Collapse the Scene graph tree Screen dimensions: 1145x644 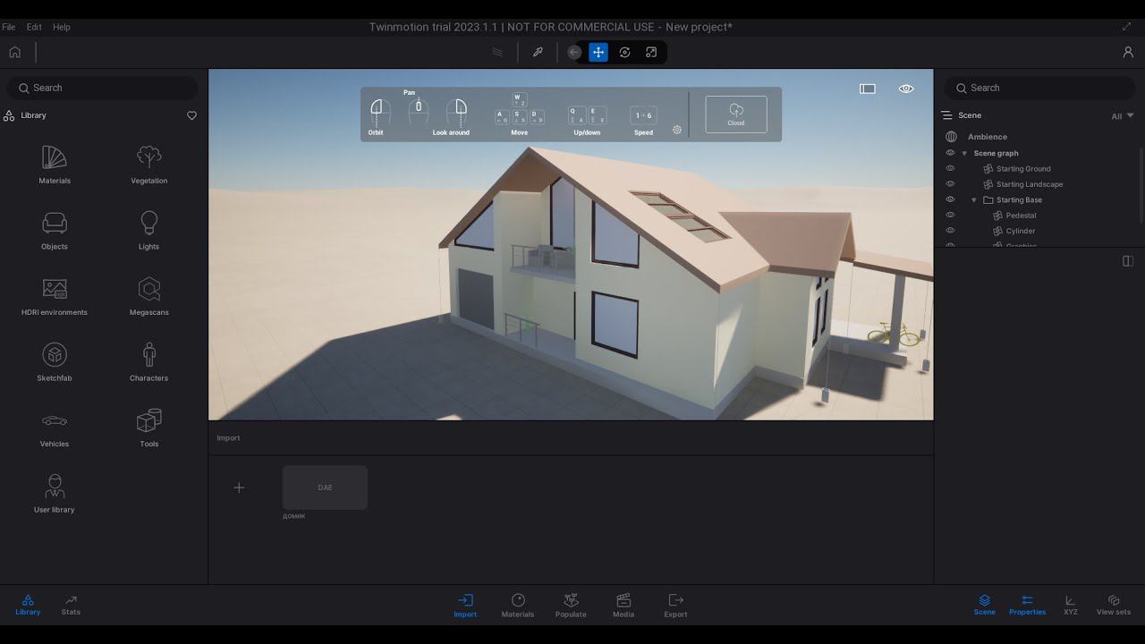tap(964, 153)
